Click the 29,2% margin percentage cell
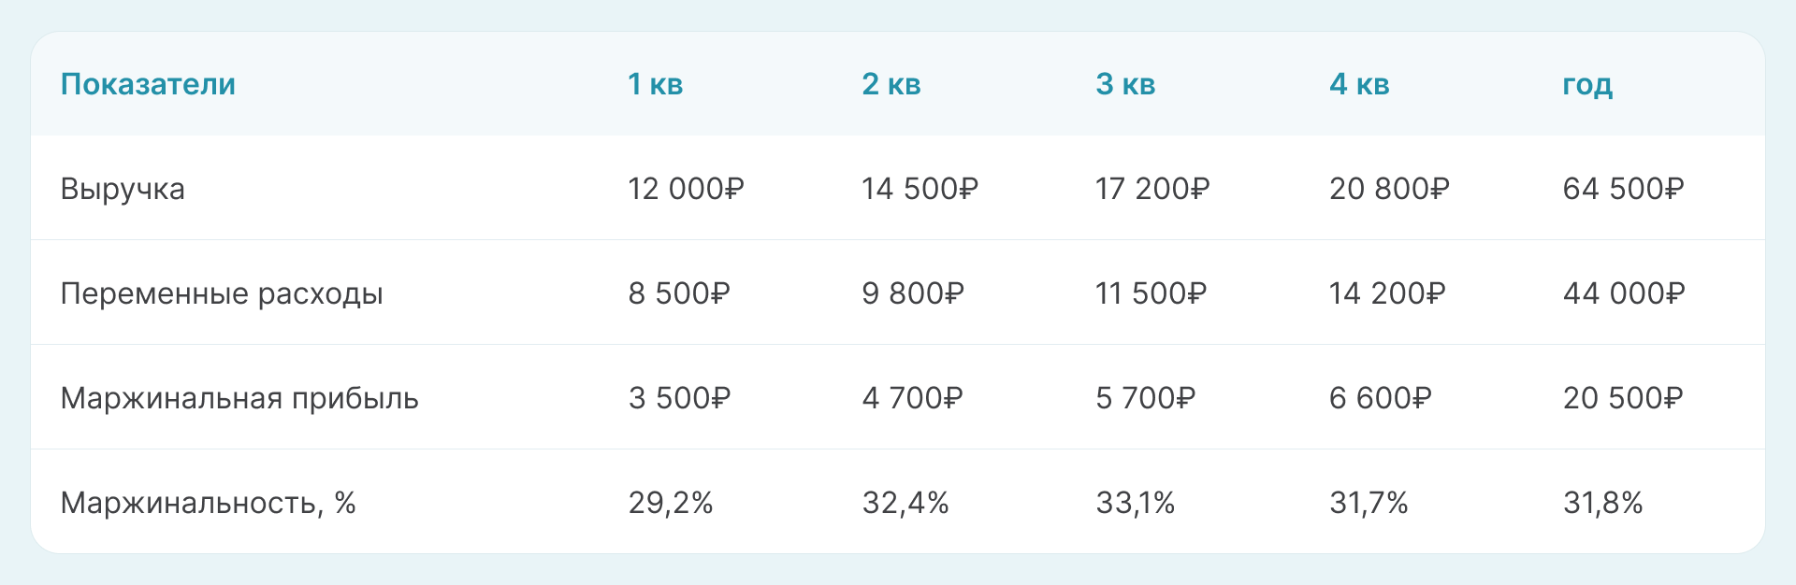Image resolution: width=1796 pixels, height=585 pixels. click(x=670, y=503)
